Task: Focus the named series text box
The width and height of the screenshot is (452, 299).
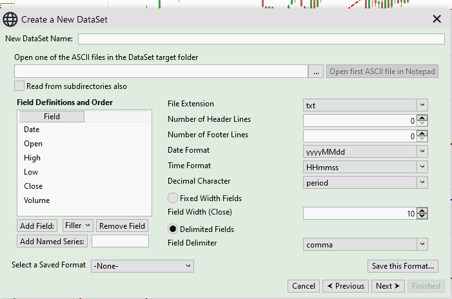Action: click(x=120, y=241)
